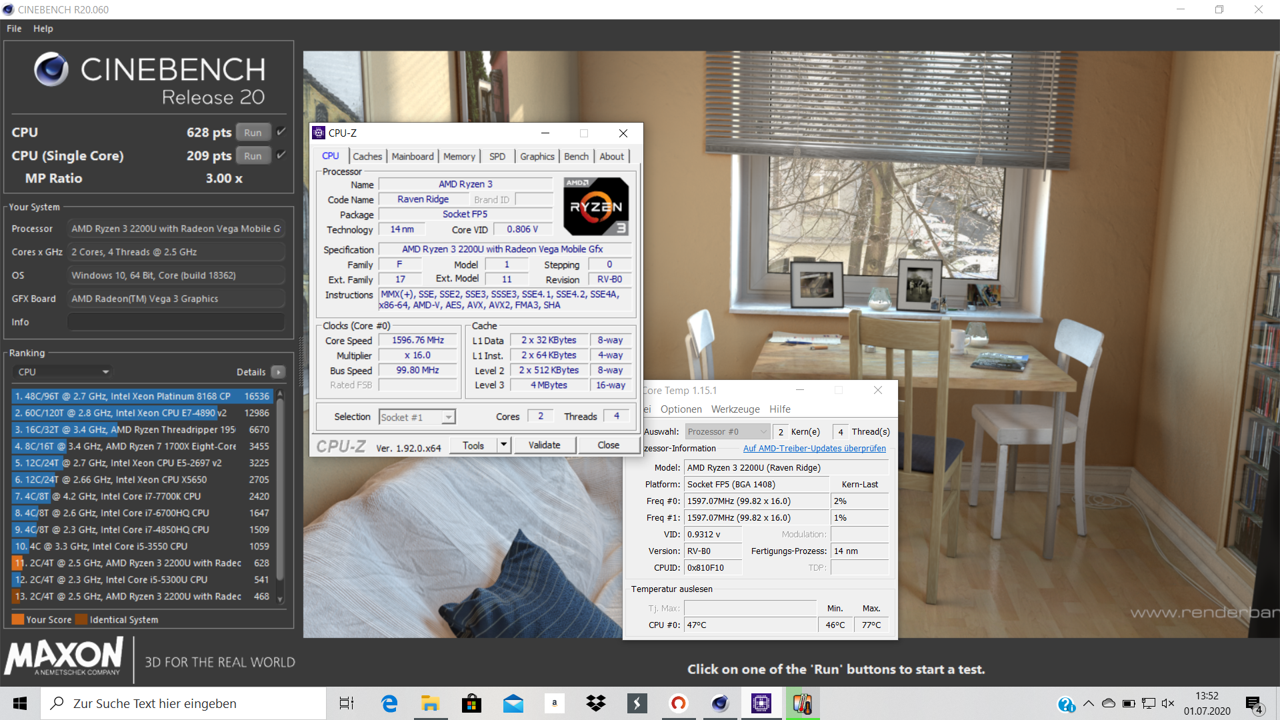Click the MAXON logo

coord(64,657)
